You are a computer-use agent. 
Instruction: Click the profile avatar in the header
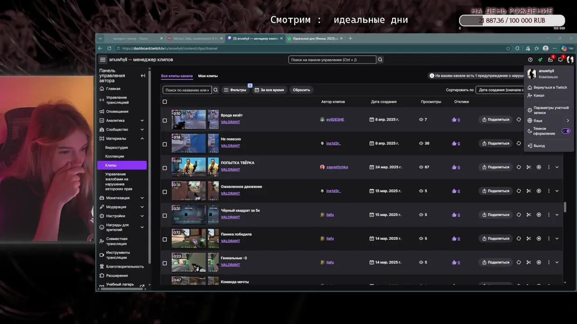tap(570, 59)
